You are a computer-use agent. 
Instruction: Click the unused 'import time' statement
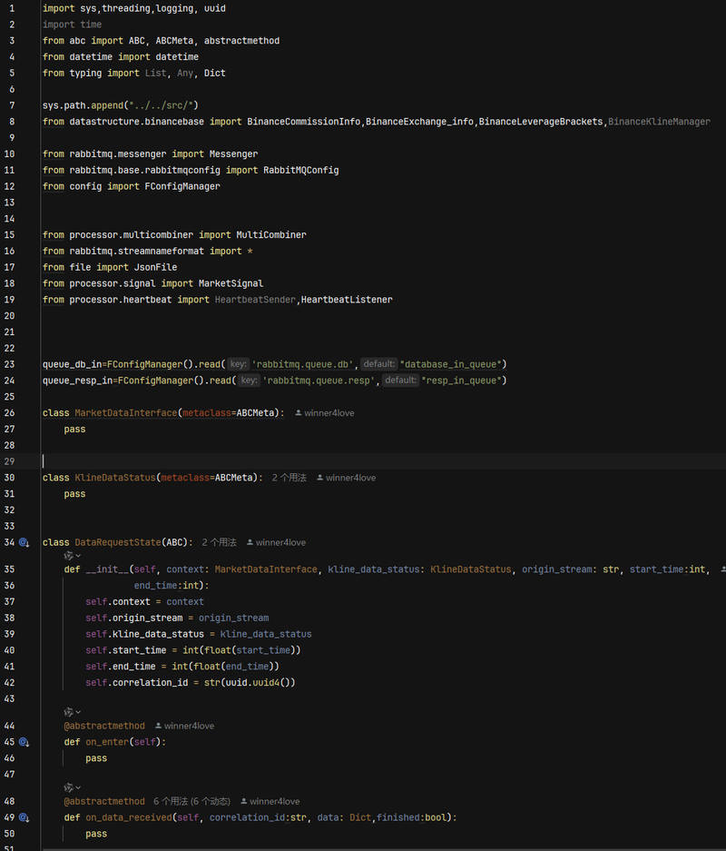click(x=72, y=25)
